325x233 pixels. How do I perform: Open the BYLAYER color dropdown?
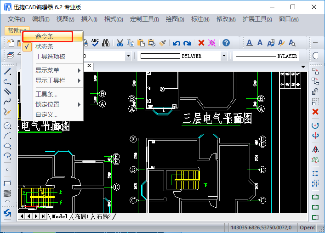click(x=224, y=56)
